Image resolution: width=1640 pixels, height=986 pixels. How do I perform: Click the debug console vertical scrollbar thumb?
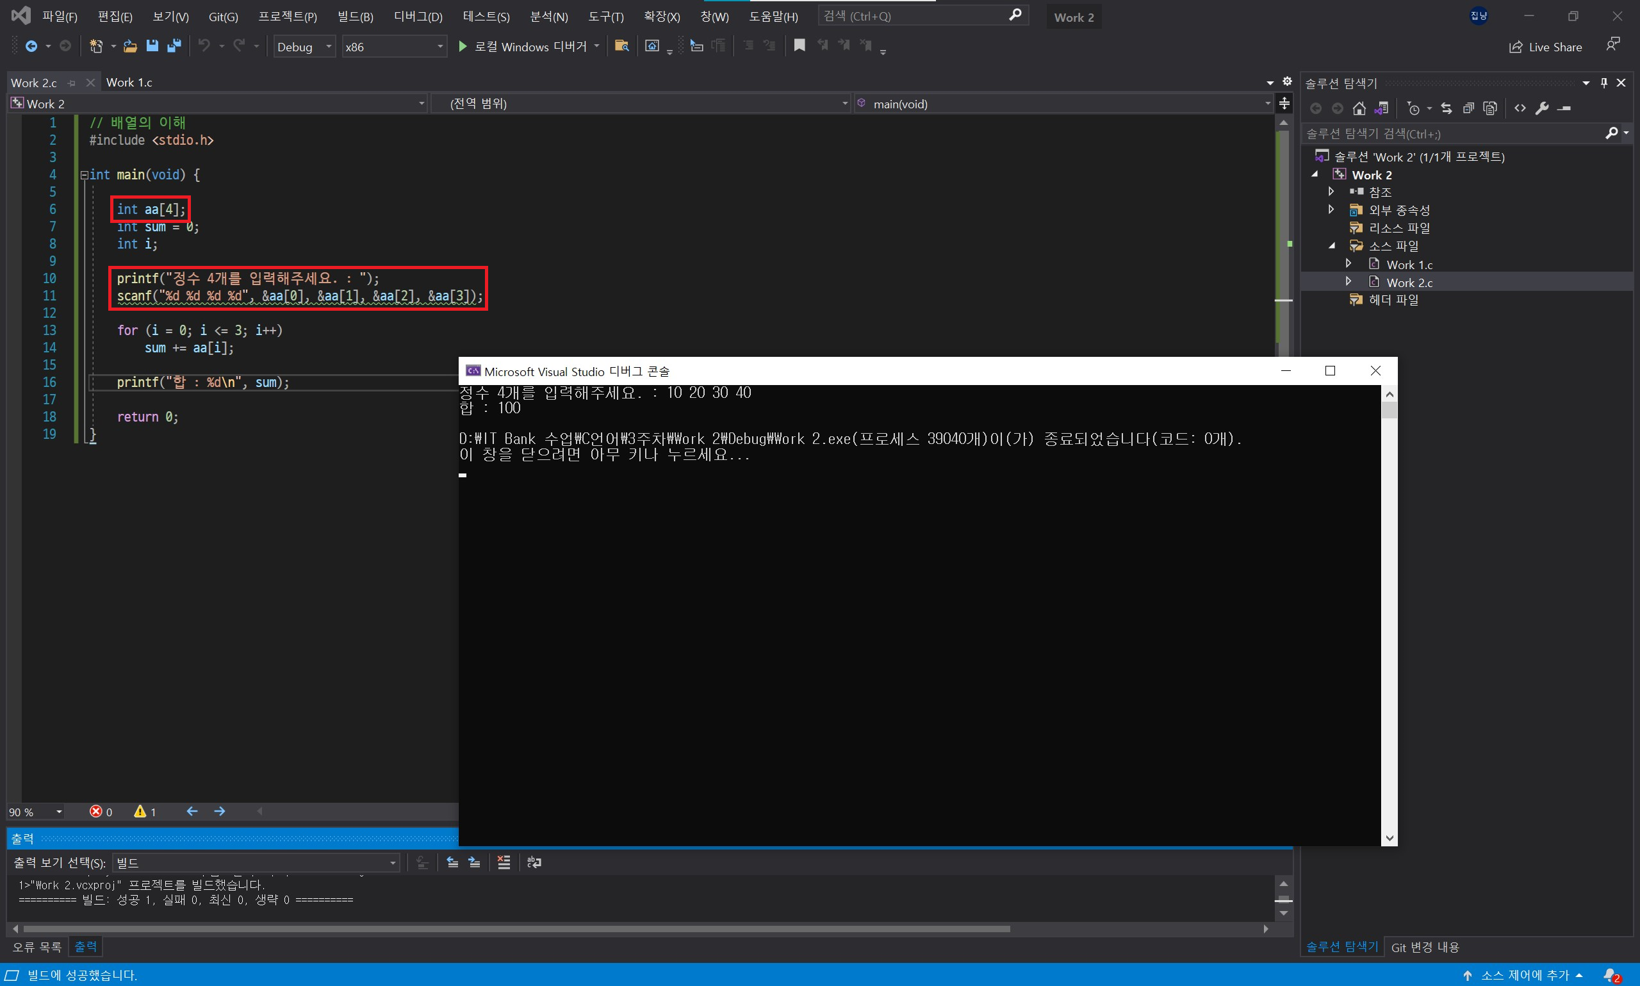pyautogui.click(x=1389, y=410)
